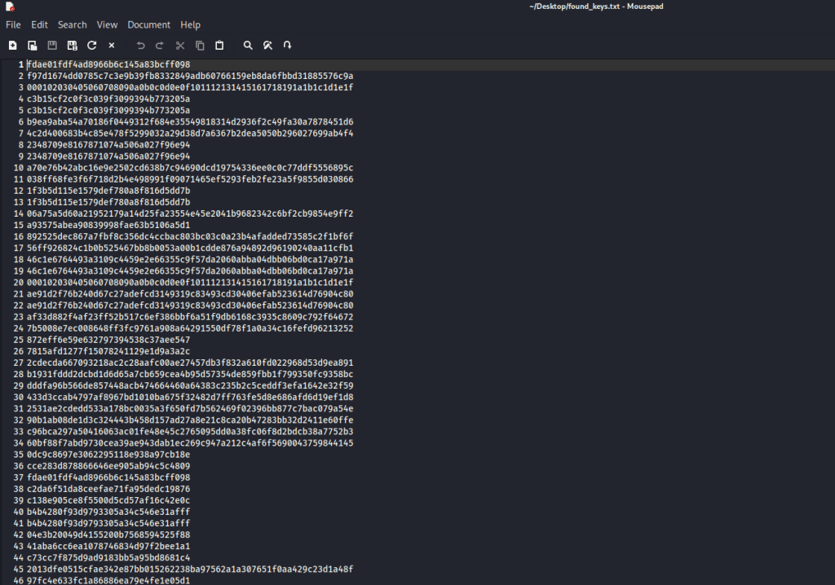Close the current document with the X icon
Screen dimensions: 835x585
coord(112,45)
